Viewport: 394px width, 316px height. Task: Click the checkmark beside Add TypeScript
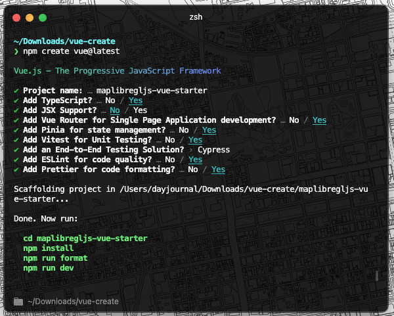(16, 101)
